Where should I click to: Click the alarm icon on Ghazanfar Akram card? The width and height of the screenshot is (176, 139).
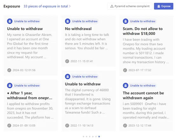point(10,21)
